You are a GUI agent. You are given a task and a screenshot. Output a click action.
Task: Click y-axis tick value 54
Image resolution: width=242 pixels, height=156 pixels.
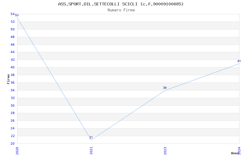[13, 14]
